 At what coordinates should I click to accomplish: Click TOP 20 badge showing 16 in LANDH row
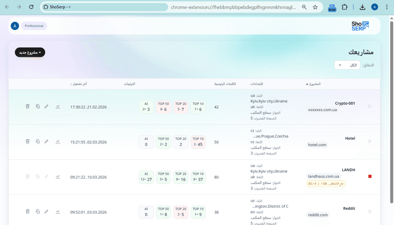click(181, 177)
